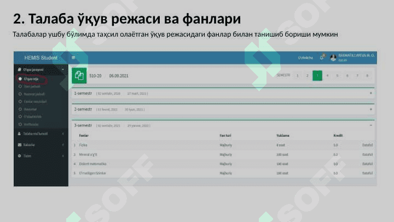The image size is (394, 222).
Task: Click the Kredit column header
Action: (338, 136)
